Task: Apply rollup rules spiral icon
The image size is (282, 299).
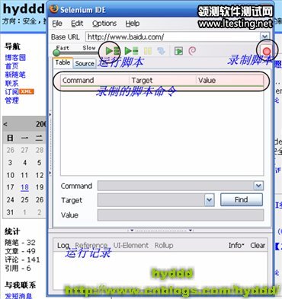Action: click(192, 51)
